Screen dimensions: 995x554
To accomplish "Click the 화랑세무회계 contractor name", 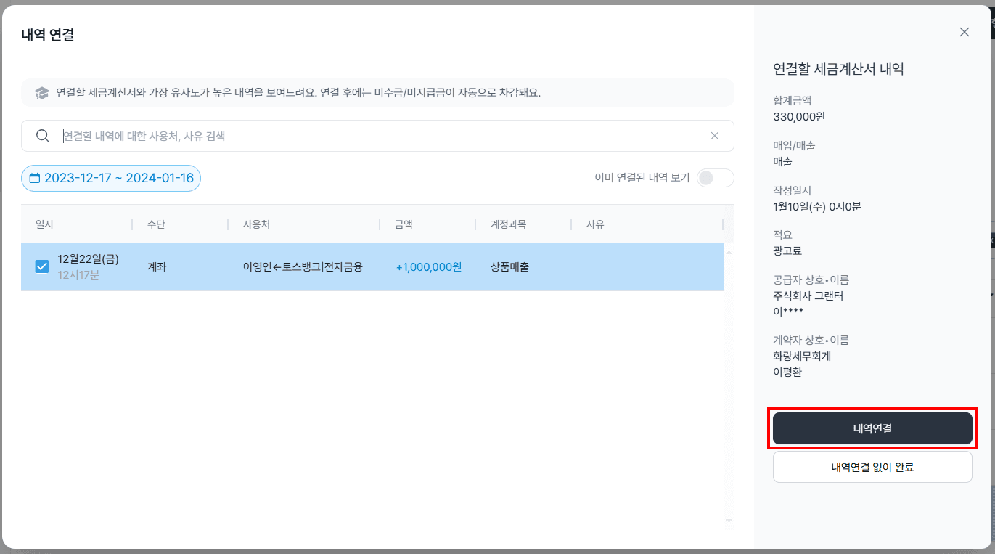I will 802,356.
